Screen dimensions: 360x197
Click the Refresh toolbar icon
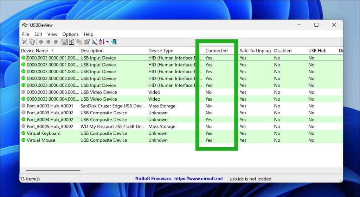72,42
